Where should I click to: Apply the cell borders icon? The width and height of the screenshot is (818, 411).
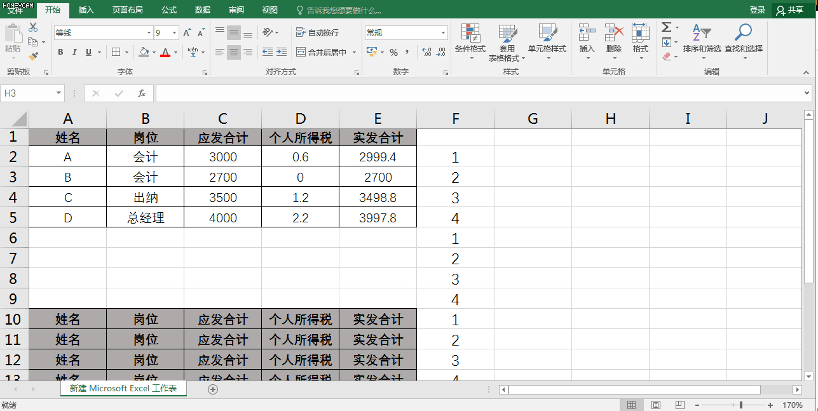[116, 52]
